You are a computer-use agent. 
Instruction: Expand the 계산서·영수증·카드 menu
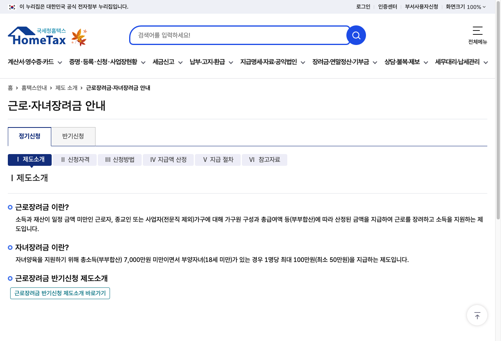click(35, 62)
